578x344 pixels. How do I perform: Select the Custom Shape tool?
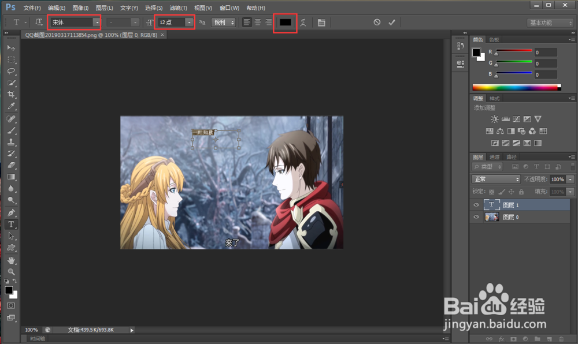pyautogui.click(x=11, y=248)
